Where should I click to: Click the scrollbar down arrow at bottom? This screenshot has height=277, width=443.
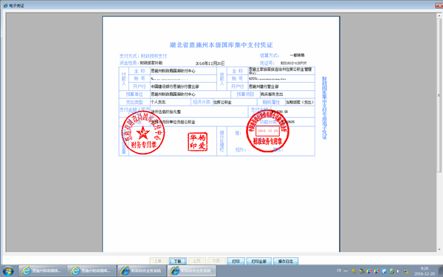tap(439, 250)
